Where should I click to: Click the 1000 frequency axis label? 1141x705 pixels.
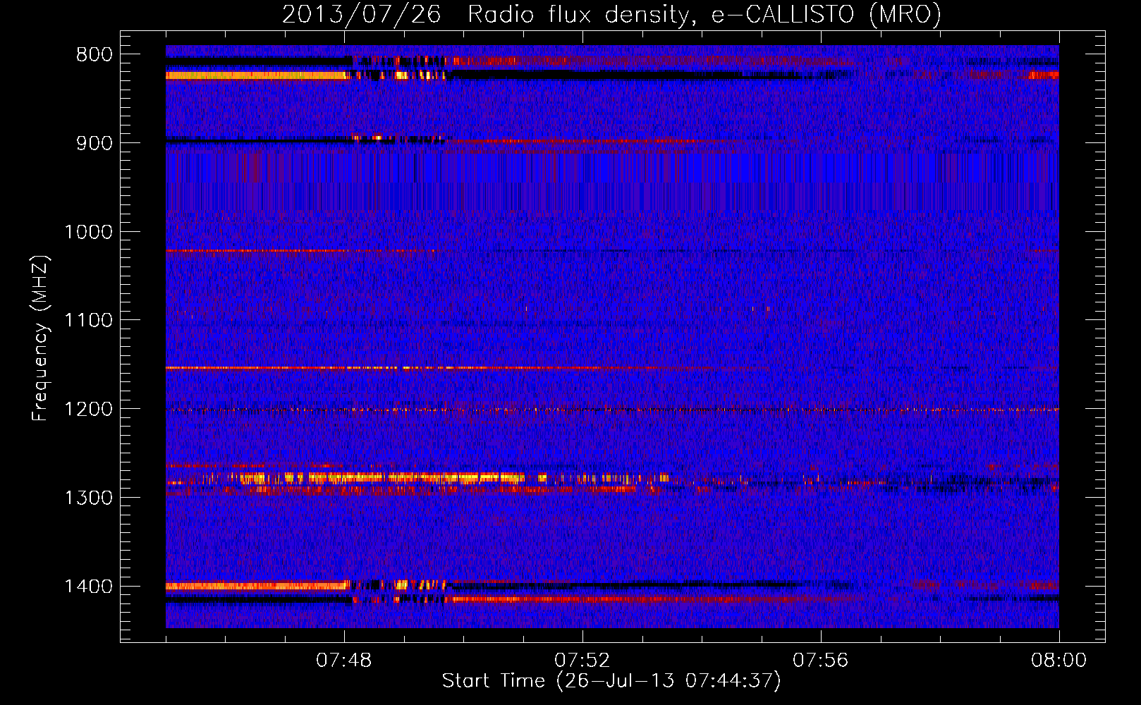point(88,232)
